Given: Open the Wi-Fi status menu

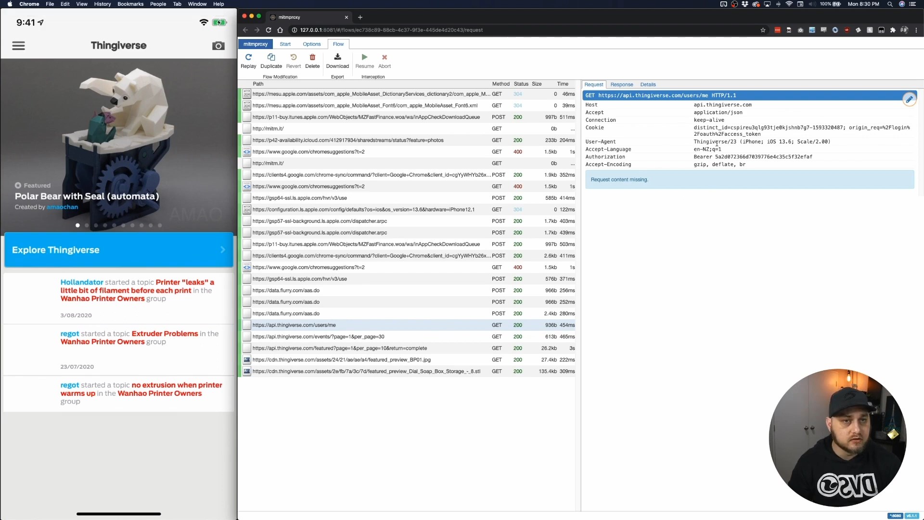Looking at the screenshot, I should (x=789, y=4).
